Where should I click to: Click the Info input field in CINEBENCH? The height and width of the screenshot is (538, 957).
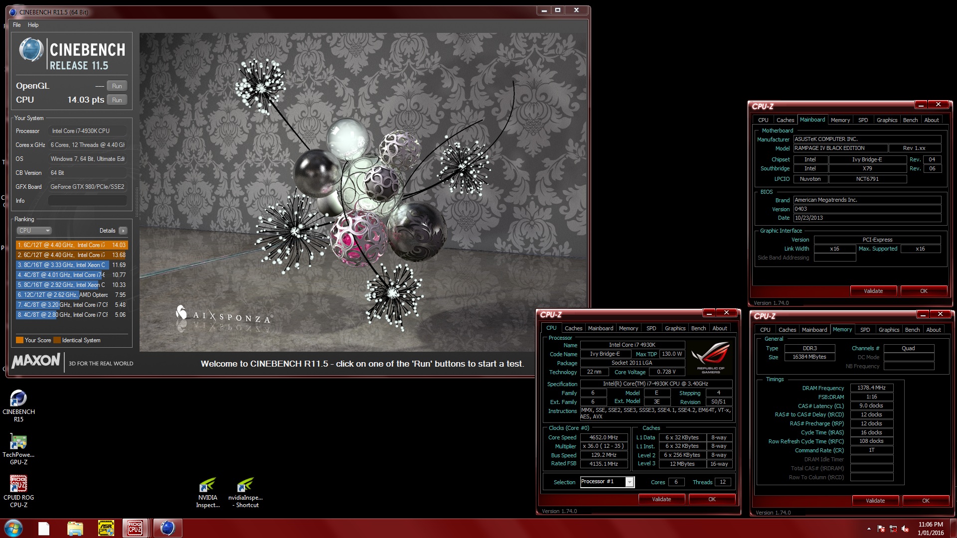(x=88, y=201)
